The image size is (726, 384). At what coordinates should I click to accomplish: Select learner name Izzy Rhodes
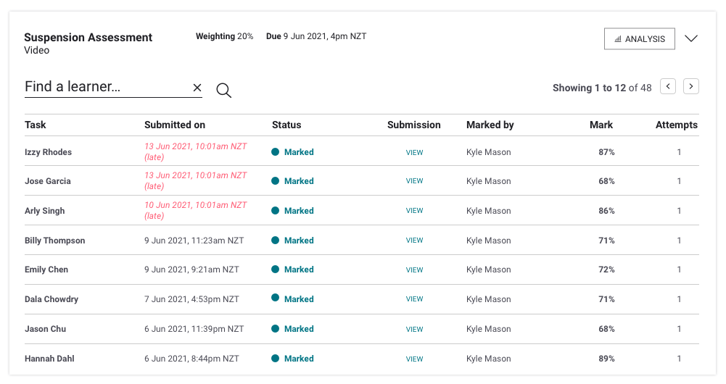pyautogui.click(x=48, y=152)
